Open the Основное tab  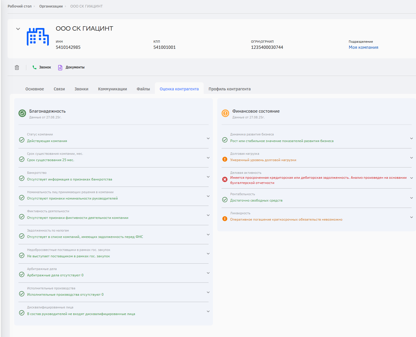(x=35, y=89)
